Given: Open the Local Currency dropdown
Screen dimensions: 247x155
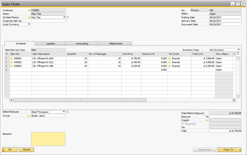Looking at the screenshot, I should [29, 24].
